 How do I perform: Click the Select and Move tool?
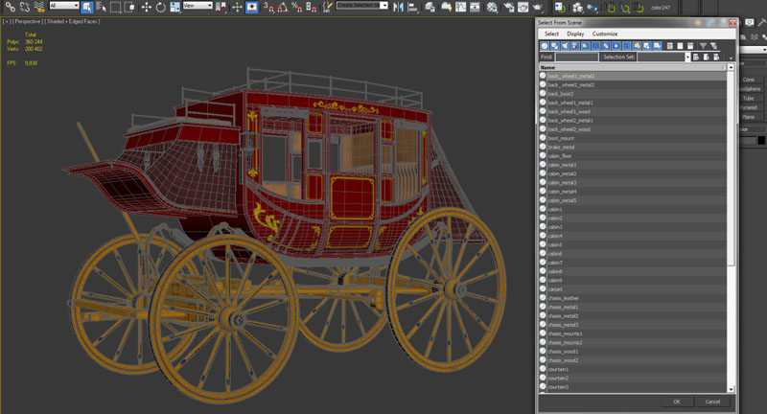pos(146,6)
